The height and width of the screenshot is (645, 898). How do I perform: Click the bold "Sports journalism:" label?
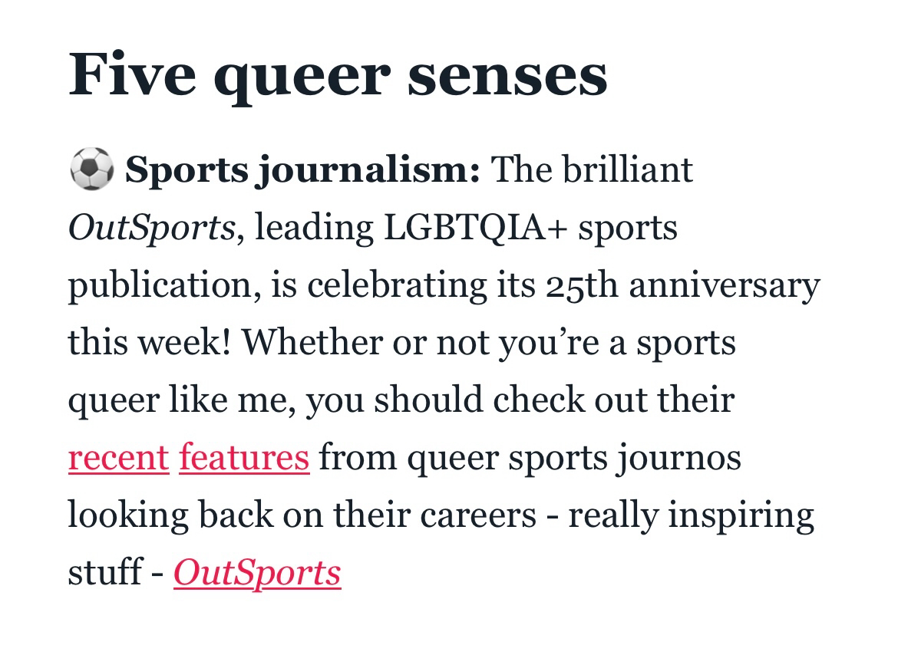click(303, 169)
